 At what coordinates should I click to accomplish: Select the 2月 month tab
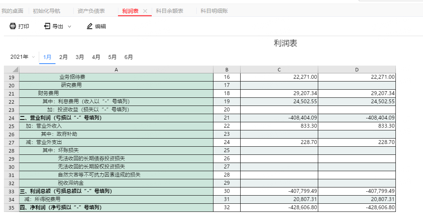point(63,57)
